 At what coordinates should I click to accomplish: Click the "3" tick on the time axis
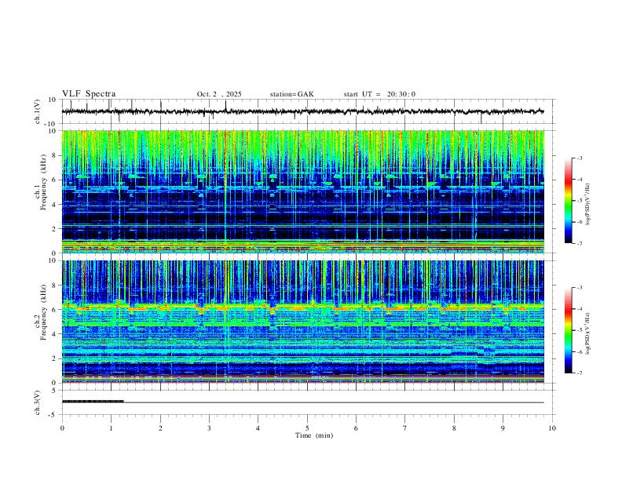point(209,428)
